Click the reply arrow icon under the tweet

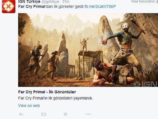(x=21, y=114)
